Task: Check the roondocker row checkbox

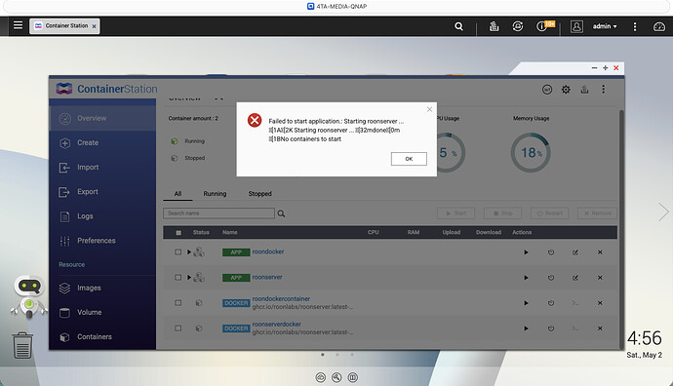Action: click(x=178, y=252)
